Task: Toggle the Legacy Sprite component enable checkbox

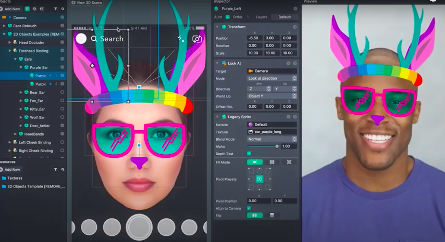Action: (288, 117)
